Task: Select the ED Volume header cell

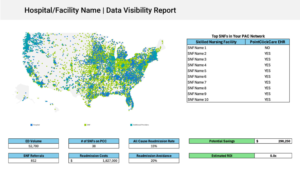Action: pos(33,141)
